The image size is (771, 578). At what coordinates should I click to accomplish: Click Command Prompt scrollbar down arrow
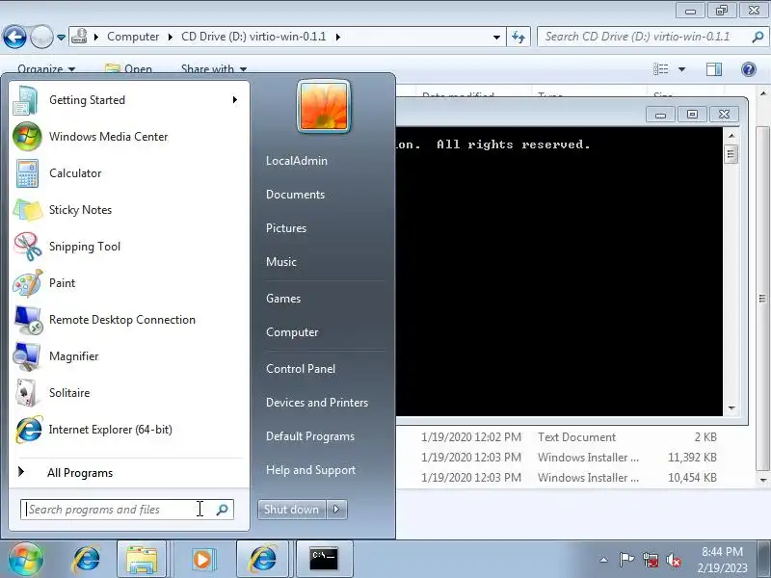click(731, 407)
